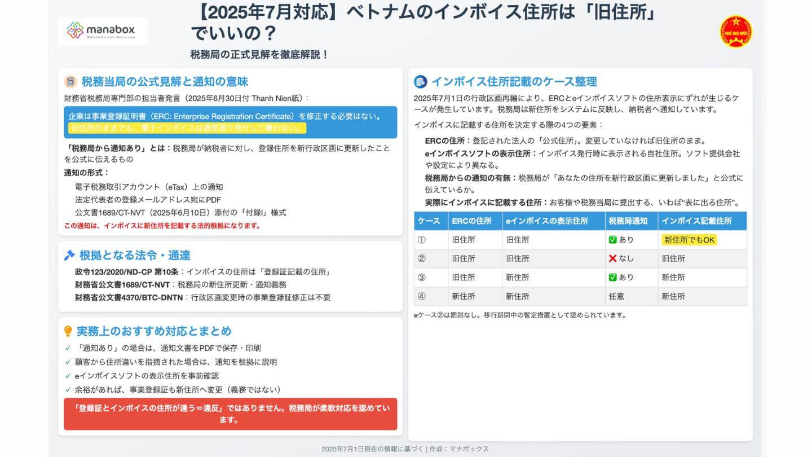Click the check mark before eインボイスソフトの表示住所を事前確認
The width and height of the screenshot is (812, 457).
68,376
